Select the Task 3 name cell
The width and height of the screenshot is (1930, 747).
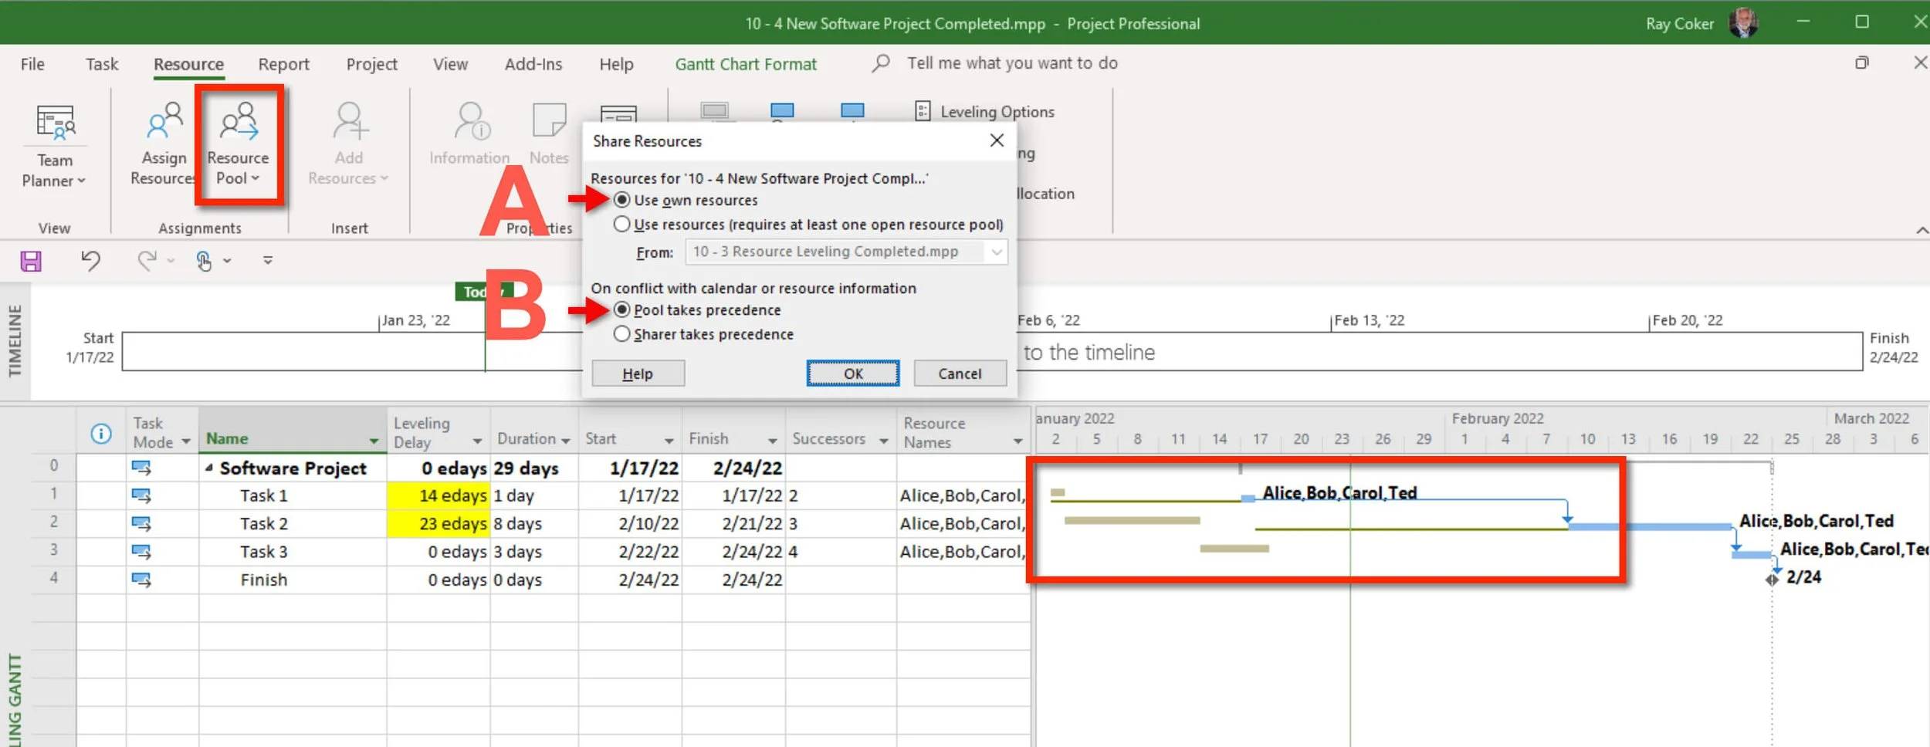(x=293, y=552)
